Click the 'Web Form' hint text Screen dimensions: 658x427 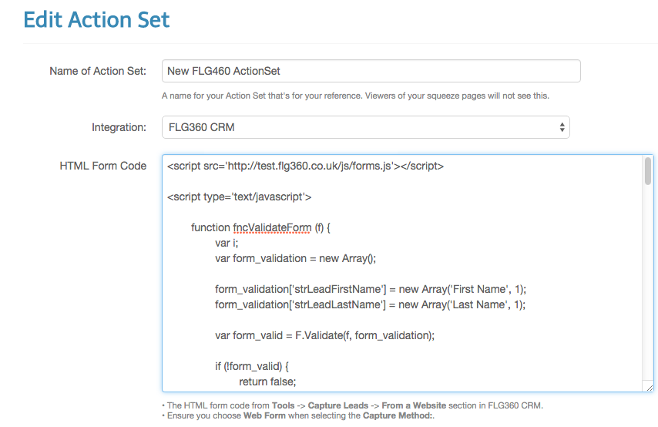point(264,415)
